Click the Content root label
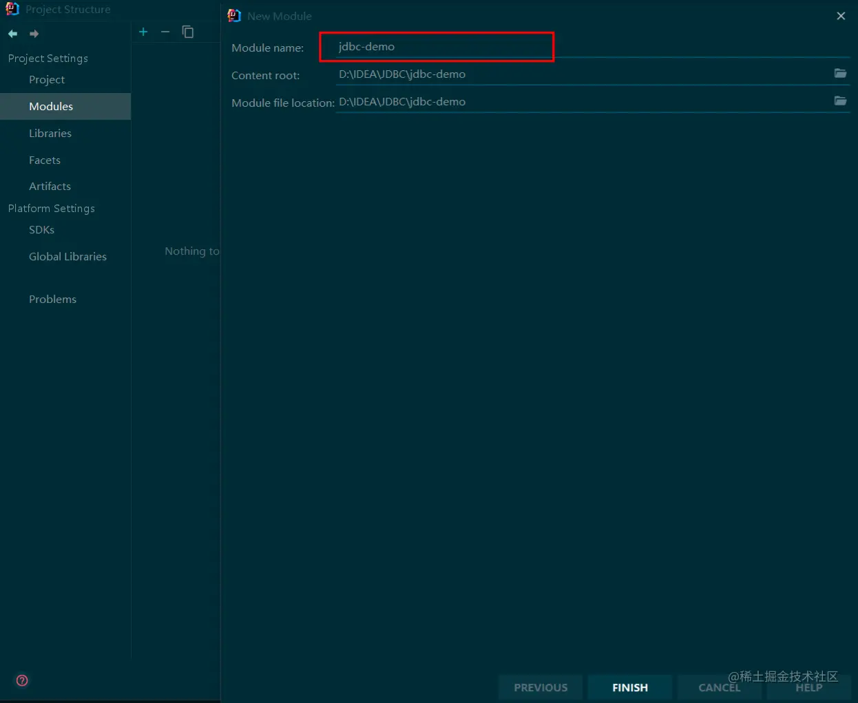 (x=265, y=75)
